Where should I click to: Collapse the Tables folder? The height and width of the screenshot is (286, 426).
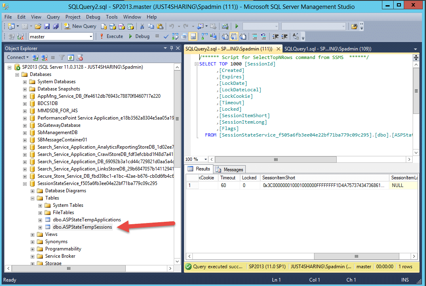[32, 198]
